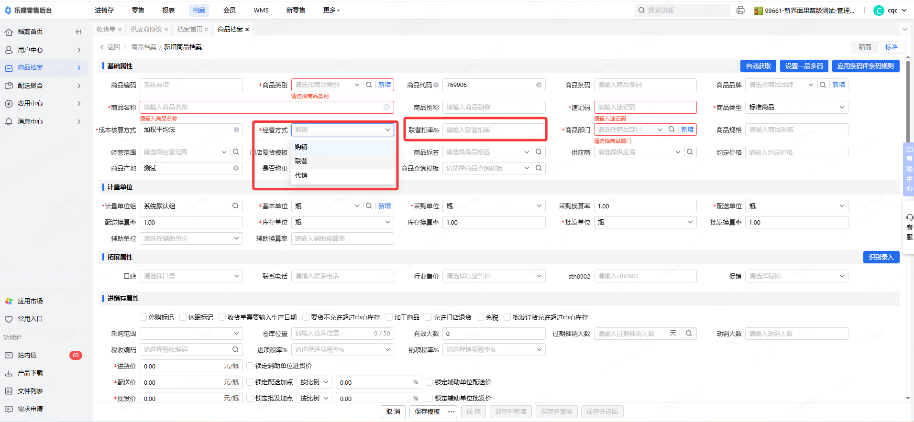Open the 采购单位 dropdown
Screen dimensions: 914x422
click(x=494, y=206)
